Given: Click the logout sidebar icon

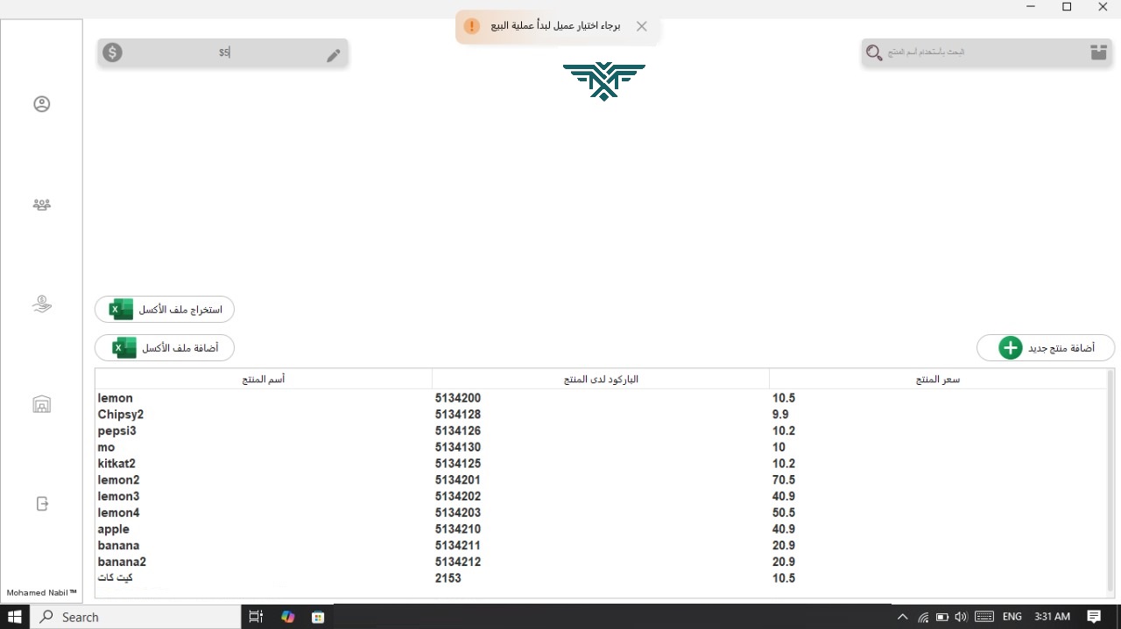Looking at the screenshot, I should [41, 504].
